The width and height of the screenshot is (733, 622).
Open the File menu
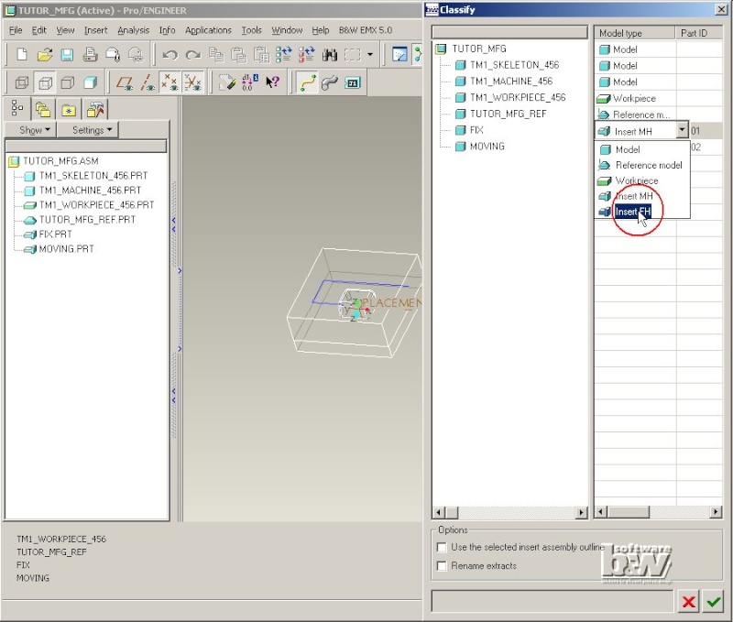(x=16, y=30)
